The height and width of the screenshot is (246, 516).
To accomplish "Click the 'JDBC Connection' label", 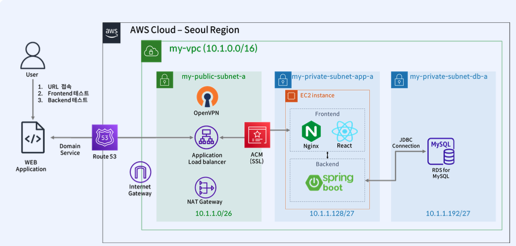I will tap(406, 143).
